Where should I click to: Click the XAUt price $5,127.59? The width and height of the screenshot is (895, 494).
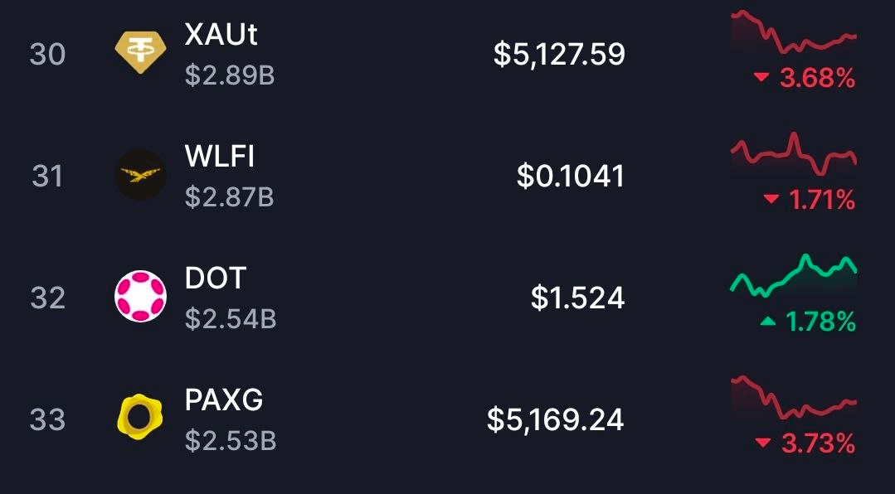click(x=559, y=55)
